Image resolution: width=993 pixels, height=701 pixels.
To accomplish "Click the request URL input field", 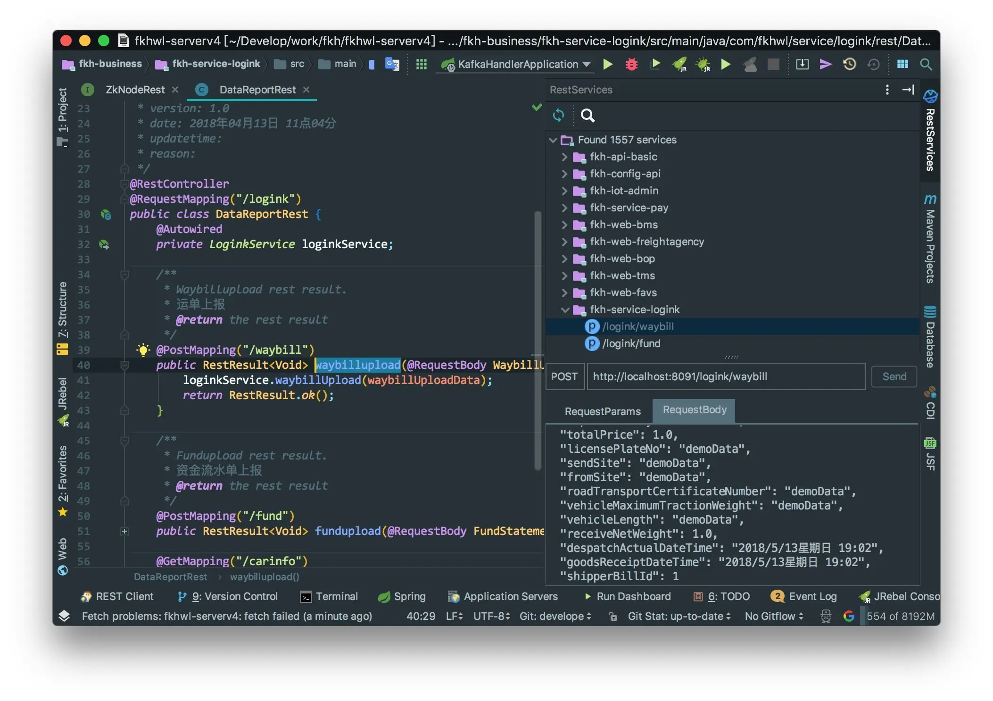I will pos(726,376).
